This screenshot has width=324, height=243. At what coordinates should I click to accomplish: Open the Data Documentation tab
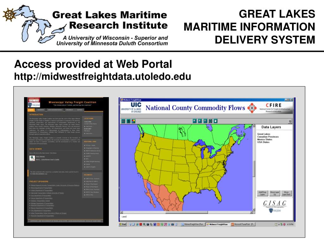[x=55, y=110]
